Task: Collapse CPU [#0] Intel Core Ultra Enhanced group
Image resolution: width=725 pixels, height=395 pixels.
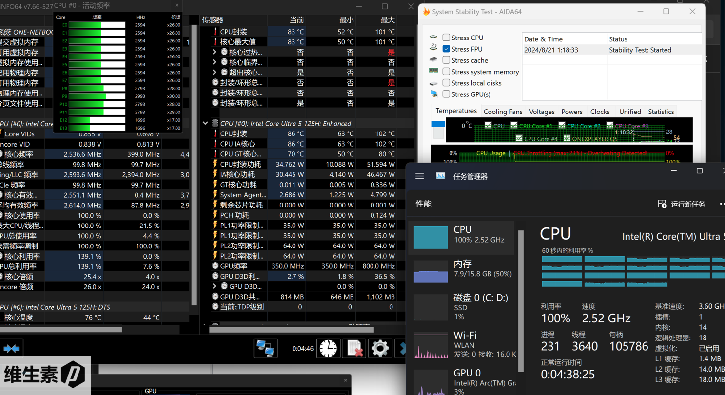Action: [205, 124]
